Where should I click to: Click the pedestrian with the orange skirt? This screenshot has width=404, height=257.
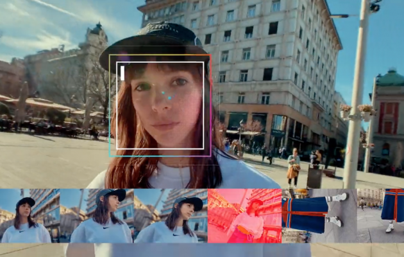click(x=294, y=168)
